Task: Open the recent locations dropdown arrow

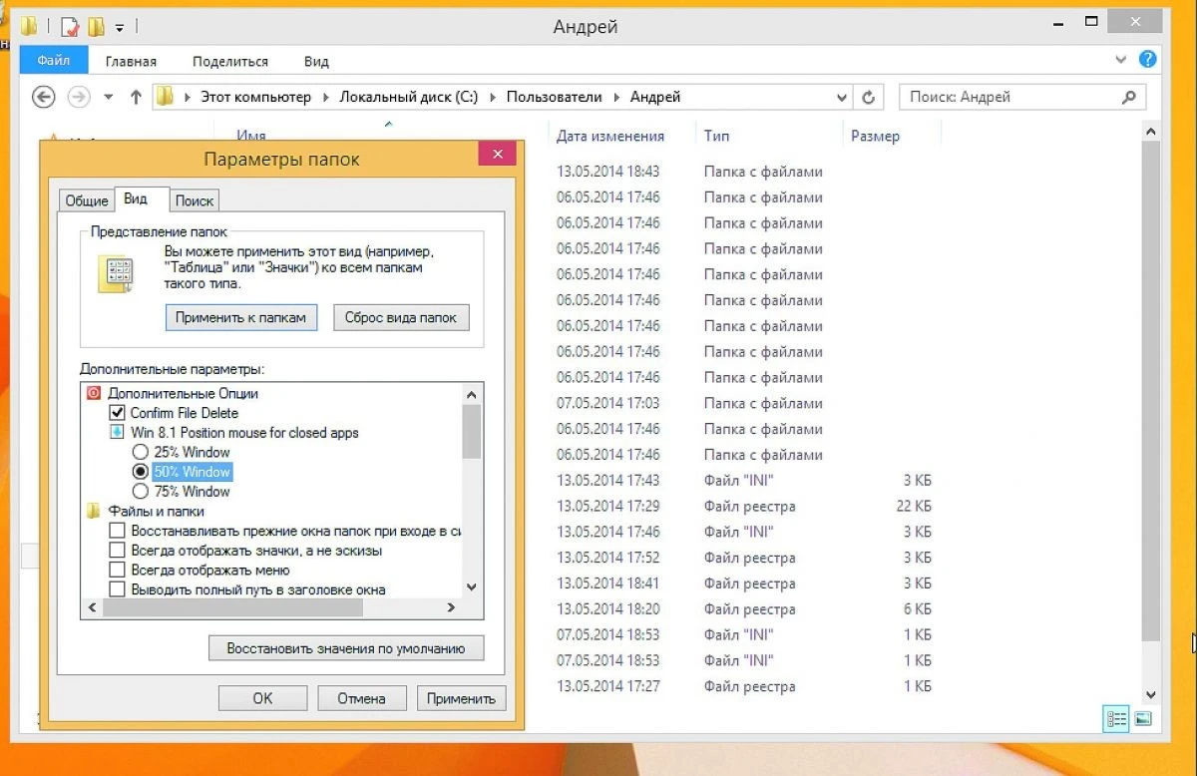Action: (x=109, y=97)
